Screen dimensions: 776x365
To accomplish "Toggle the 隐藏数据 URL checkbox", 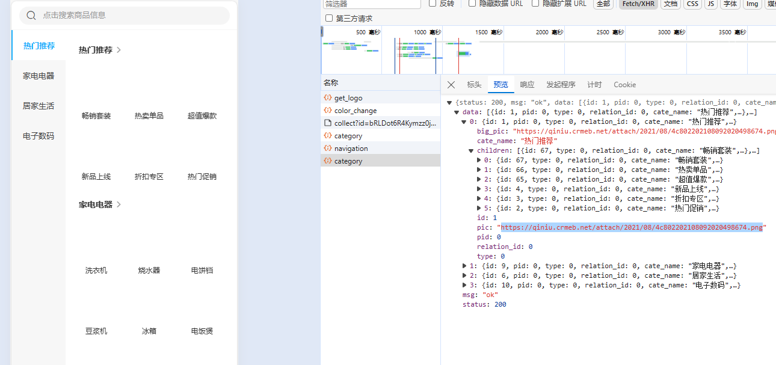I will (472, 4).
